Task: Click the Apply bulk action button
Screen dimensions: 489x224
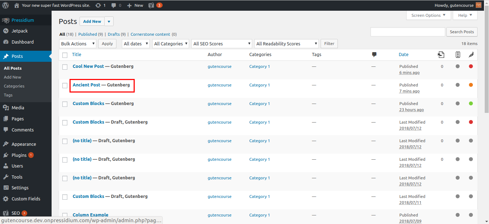Action: point(107,44)
